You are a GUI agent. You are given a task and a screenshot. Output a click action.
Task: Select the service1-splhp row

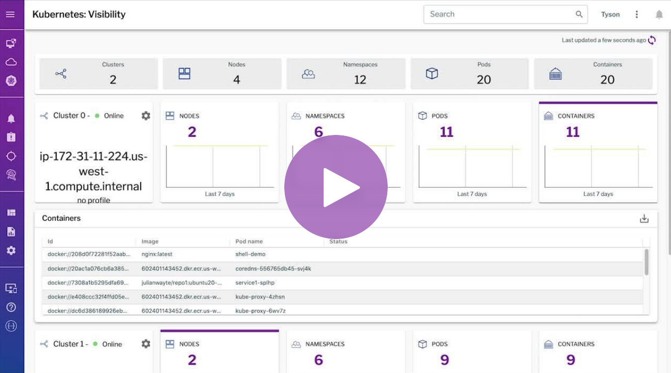pyautogui.click(x=342, y=283)
